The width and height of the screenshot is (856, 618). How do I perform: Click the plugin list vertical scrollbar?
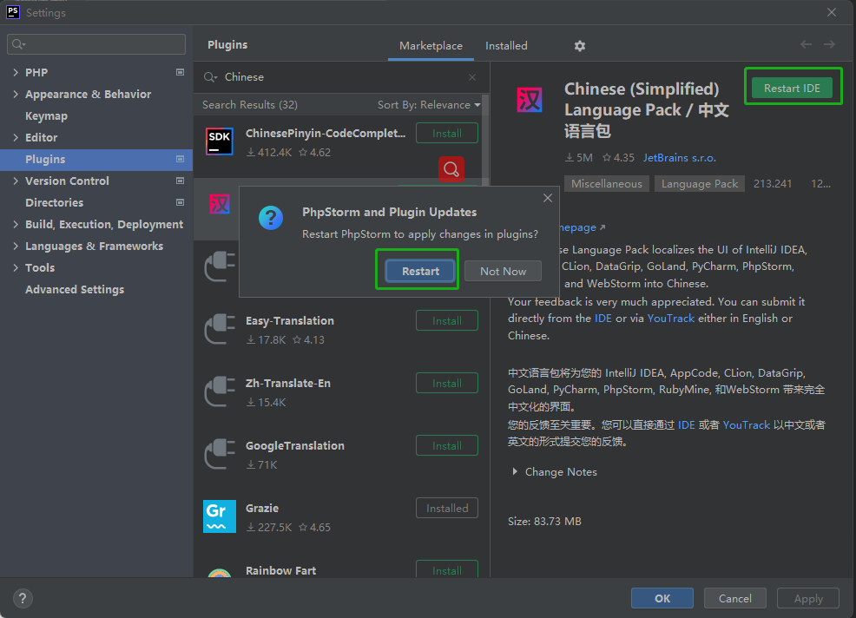click(x=484, y=142)
